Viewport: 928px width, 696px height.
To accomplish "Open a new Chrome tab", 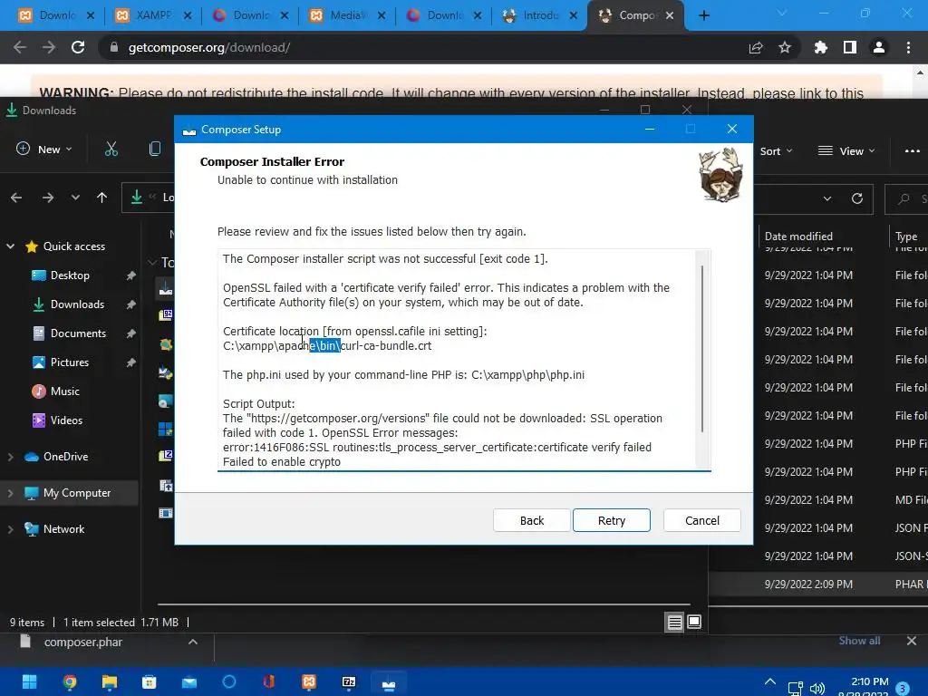I will coord(703,15).
